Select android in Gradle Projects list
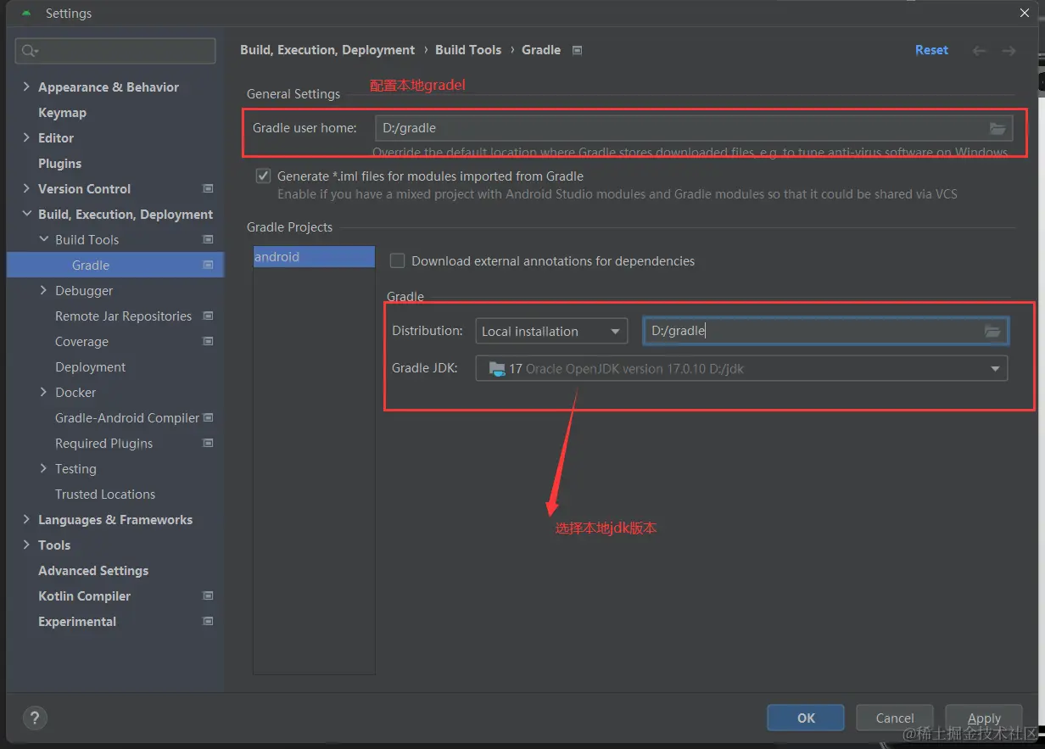Screen dimensions: 1045x749 click(314, 256)
